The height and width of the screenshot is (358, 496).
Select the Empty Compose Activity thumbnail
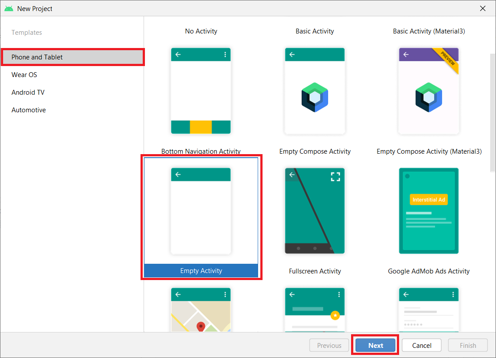point(315,91)
